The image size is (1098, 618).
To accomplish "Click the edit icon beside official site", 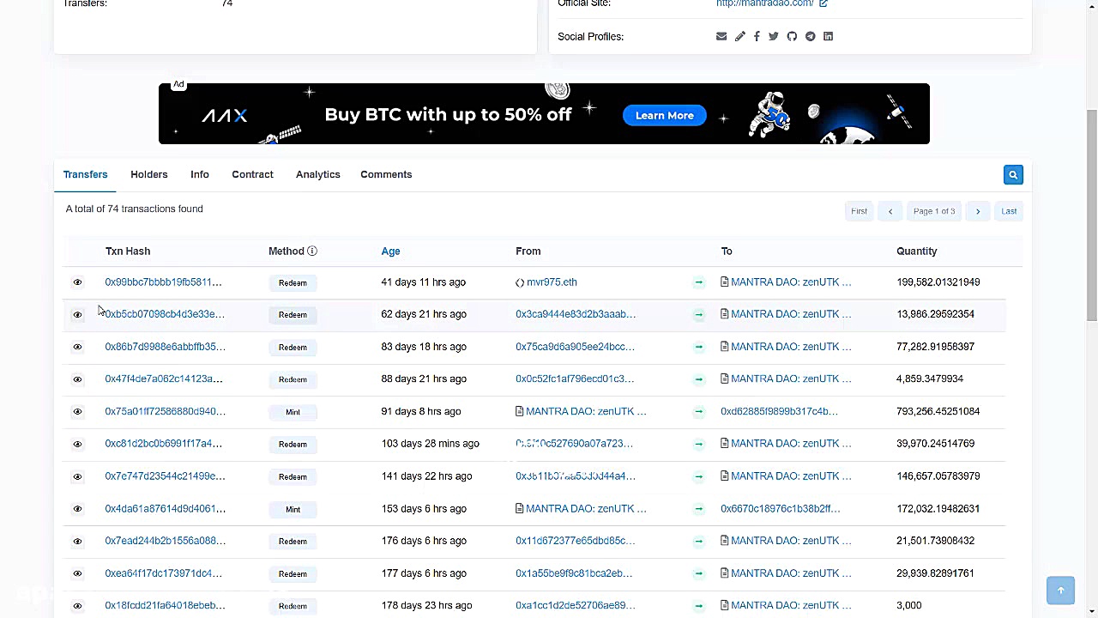I will click(823, 3).
